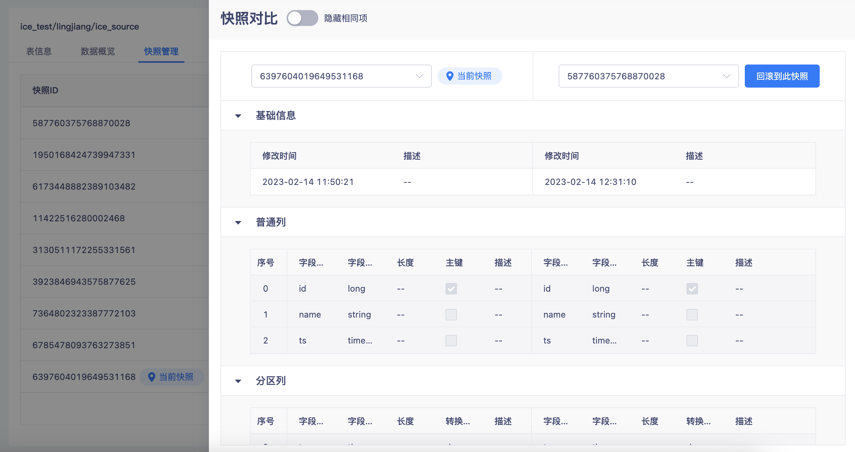The height and width of the screenshot is (452, 855).
Task: Click the left time... type cell
Action: coord(360,340)
